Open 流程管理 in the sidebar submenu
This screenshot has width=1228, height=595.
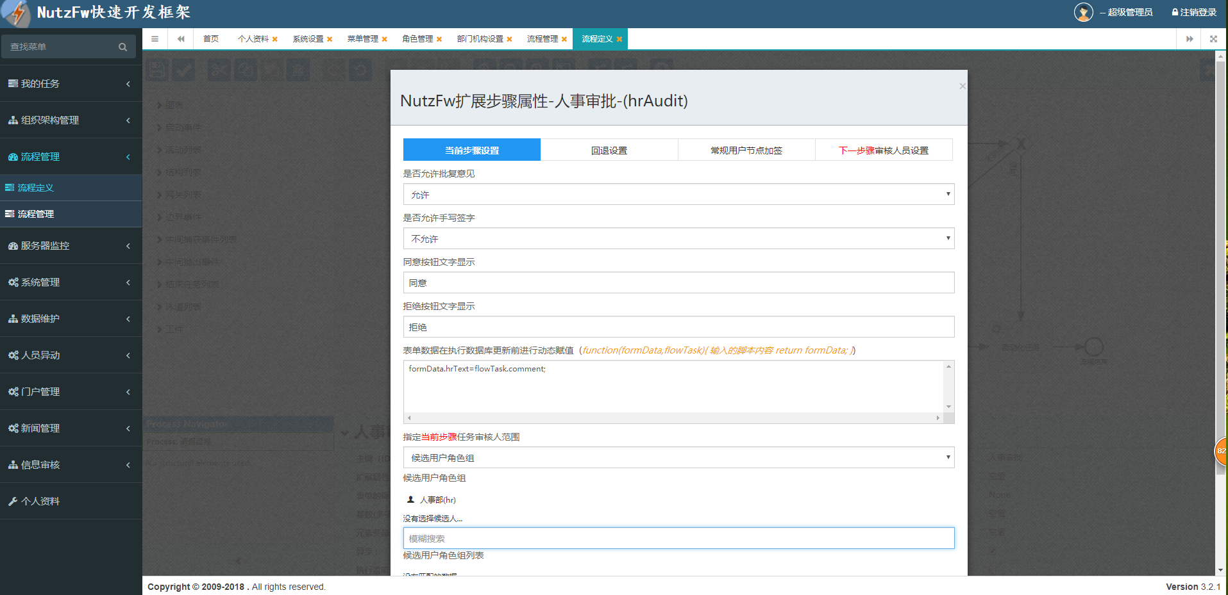[x=71, y=214]
